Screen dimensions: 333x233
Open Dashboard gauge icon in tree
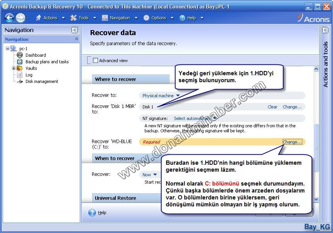(x=20, y=55)
